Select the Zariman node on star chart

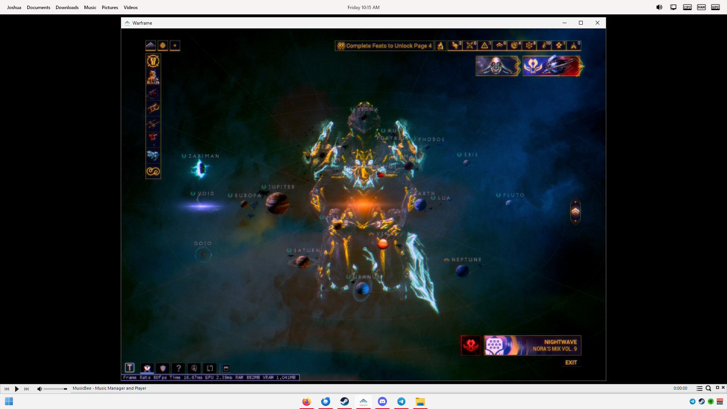point(201,169)
